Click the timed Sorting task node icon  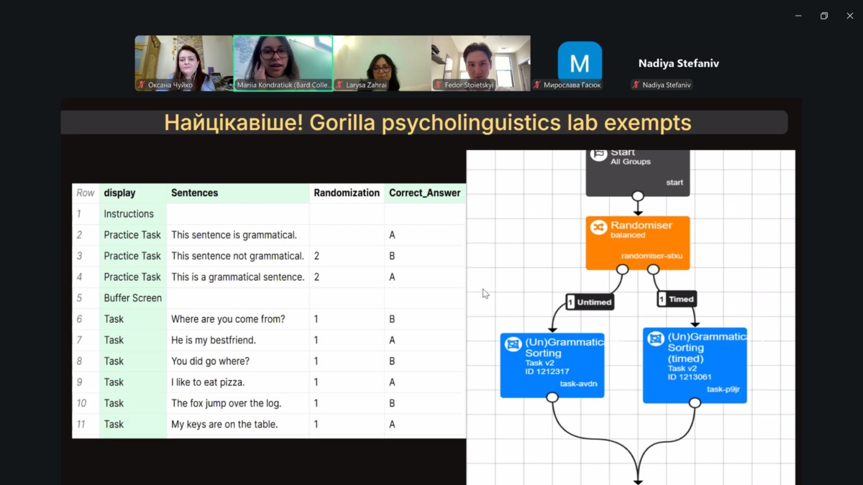tap(655, 338)
